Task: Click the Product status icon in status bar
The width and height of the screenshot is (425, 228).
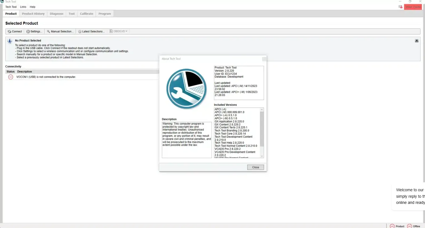Action: [392, 226]
